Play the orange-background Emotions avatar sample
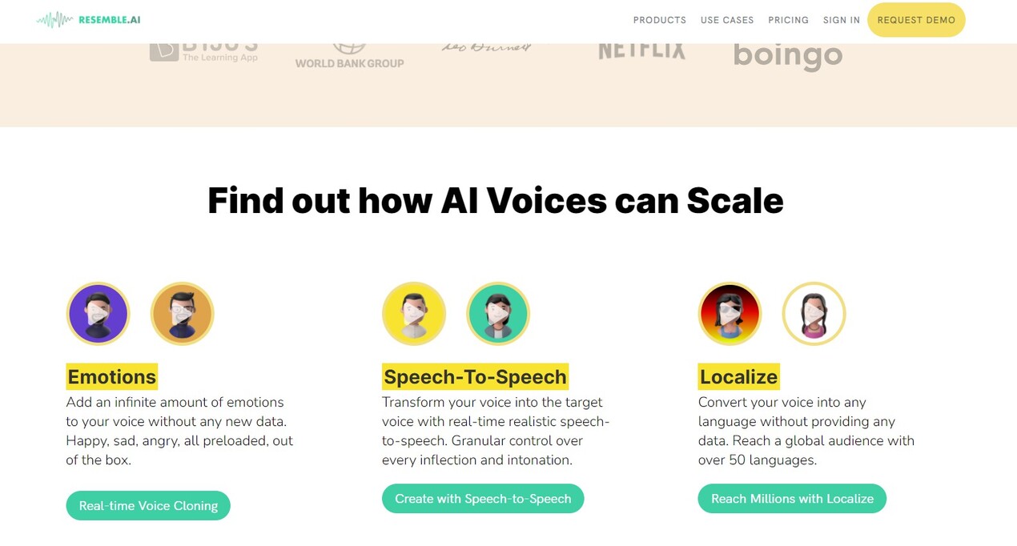Viewport: 1017px width, 546px height. click(x=182, y=314)
